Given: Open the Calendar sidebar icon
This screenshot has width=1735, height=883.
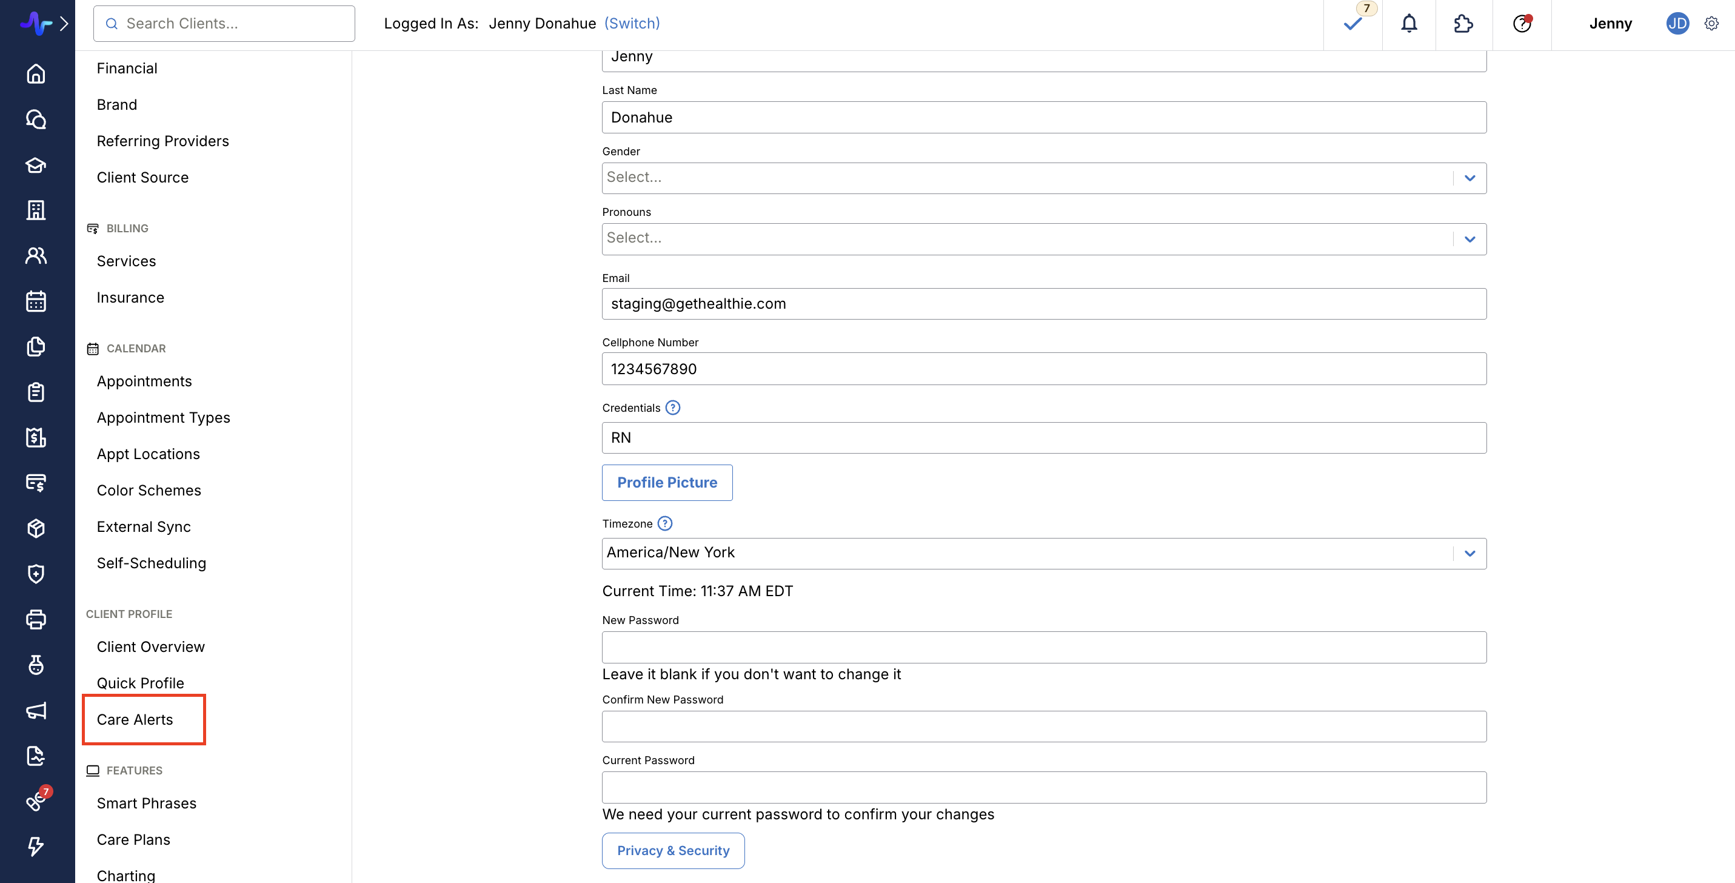Looking at the screenshot, I should [36, 301].
